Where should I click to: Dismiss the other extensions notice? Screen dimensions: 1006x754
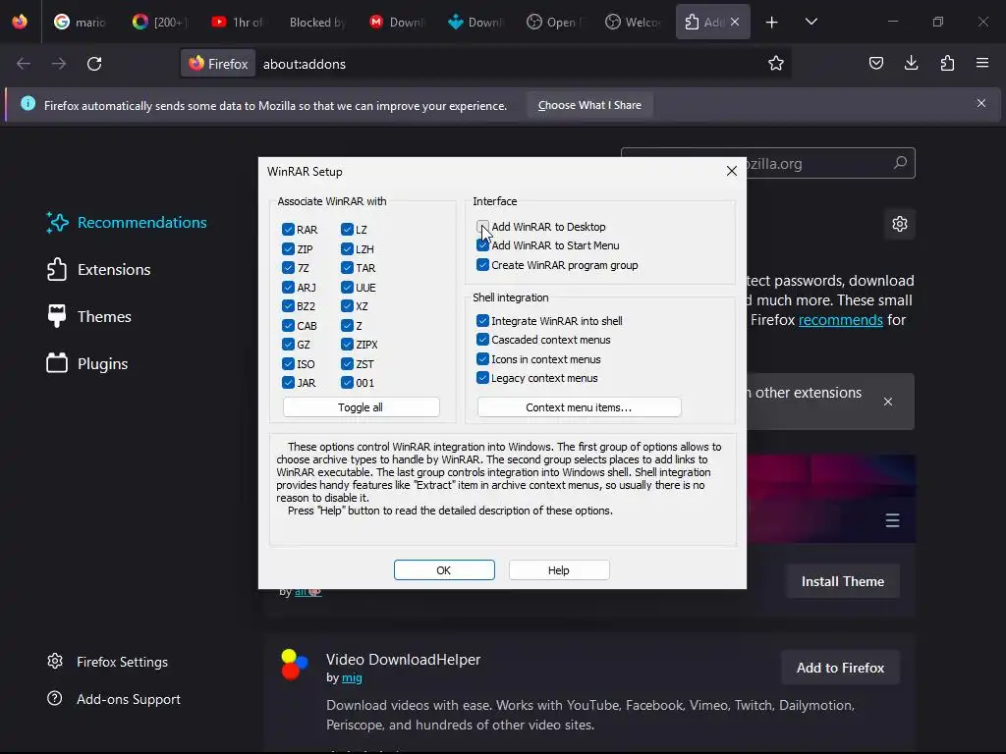[888, 402]
